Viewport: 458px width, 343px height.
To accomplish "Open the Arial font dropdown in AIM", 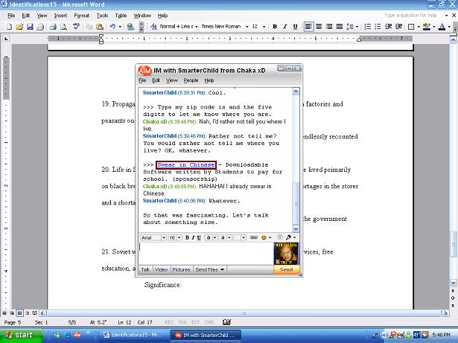I will pyautogui.click(x=164, y=237).
